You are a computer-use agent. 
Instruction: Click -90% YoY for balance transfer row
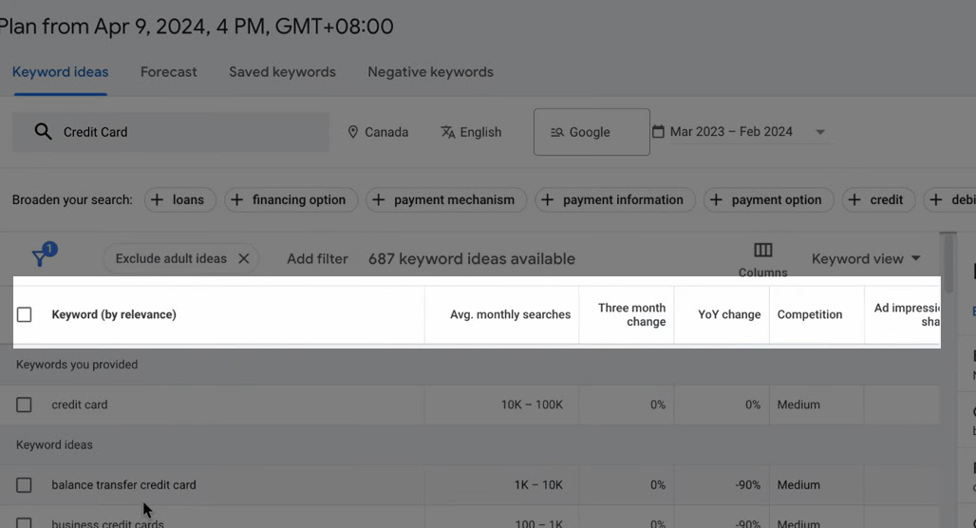(x=747, y=485)
